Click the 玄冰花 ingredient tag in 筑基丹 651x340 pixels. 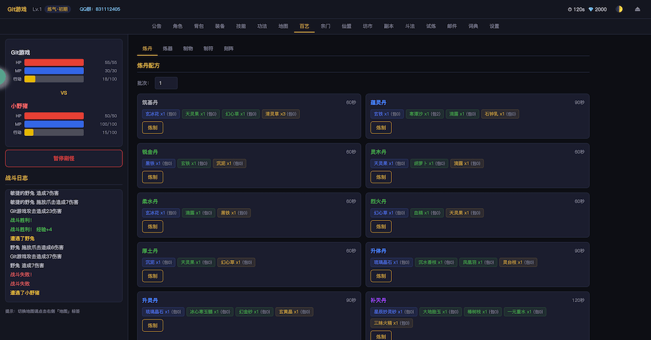[x=161, y=114]
